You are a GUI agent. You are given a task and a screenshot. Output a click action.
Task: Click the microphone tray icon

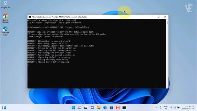[160, 108]
